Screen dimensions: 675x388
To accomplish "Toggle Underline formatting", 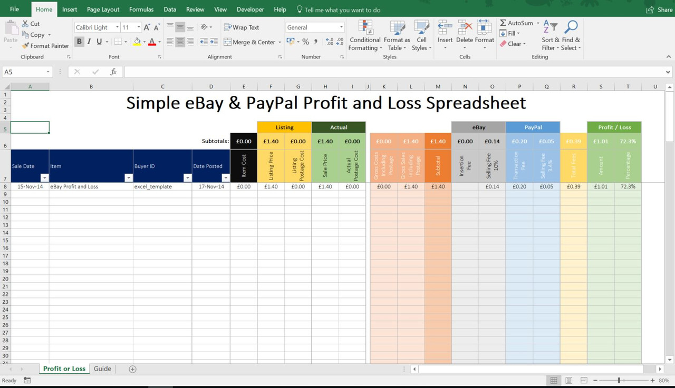I will click(99, 42).
